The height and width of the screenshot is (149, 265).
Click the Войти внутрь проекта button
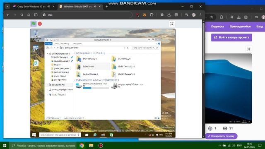pyautogui.click(x=231, y=38)
